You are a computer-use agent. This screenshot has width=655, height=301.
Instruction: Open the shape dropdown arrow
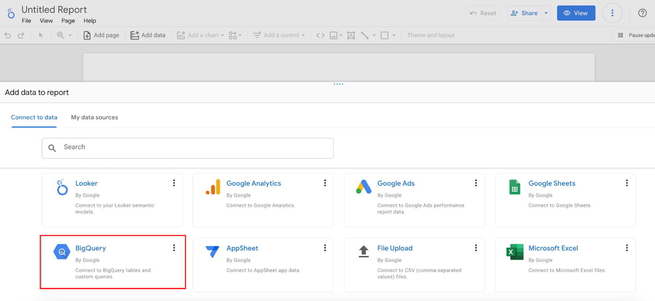(x=394, y=35)
